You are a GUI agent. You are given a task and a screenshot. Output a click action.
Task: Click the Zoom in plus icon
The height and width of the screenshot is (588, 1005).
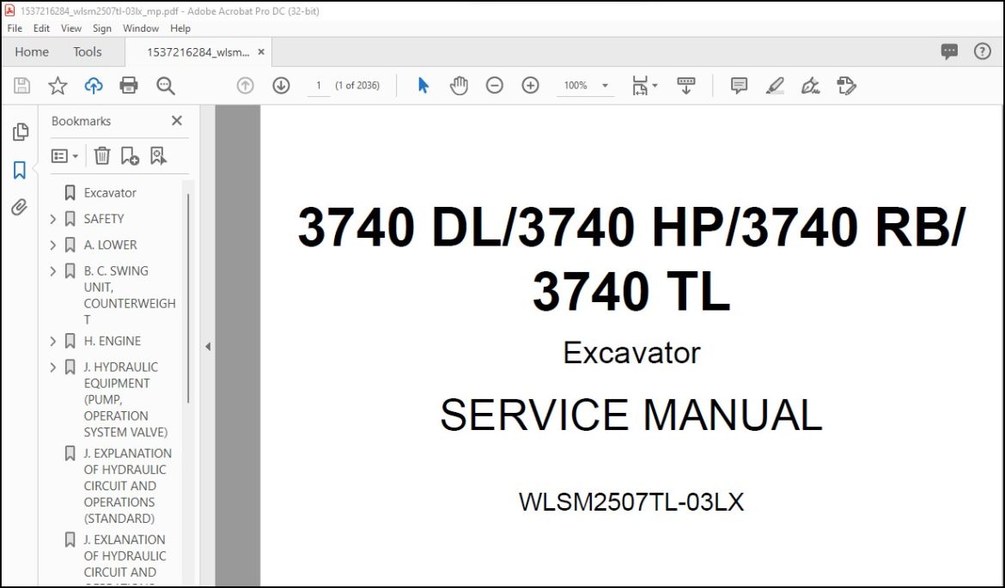530,85
